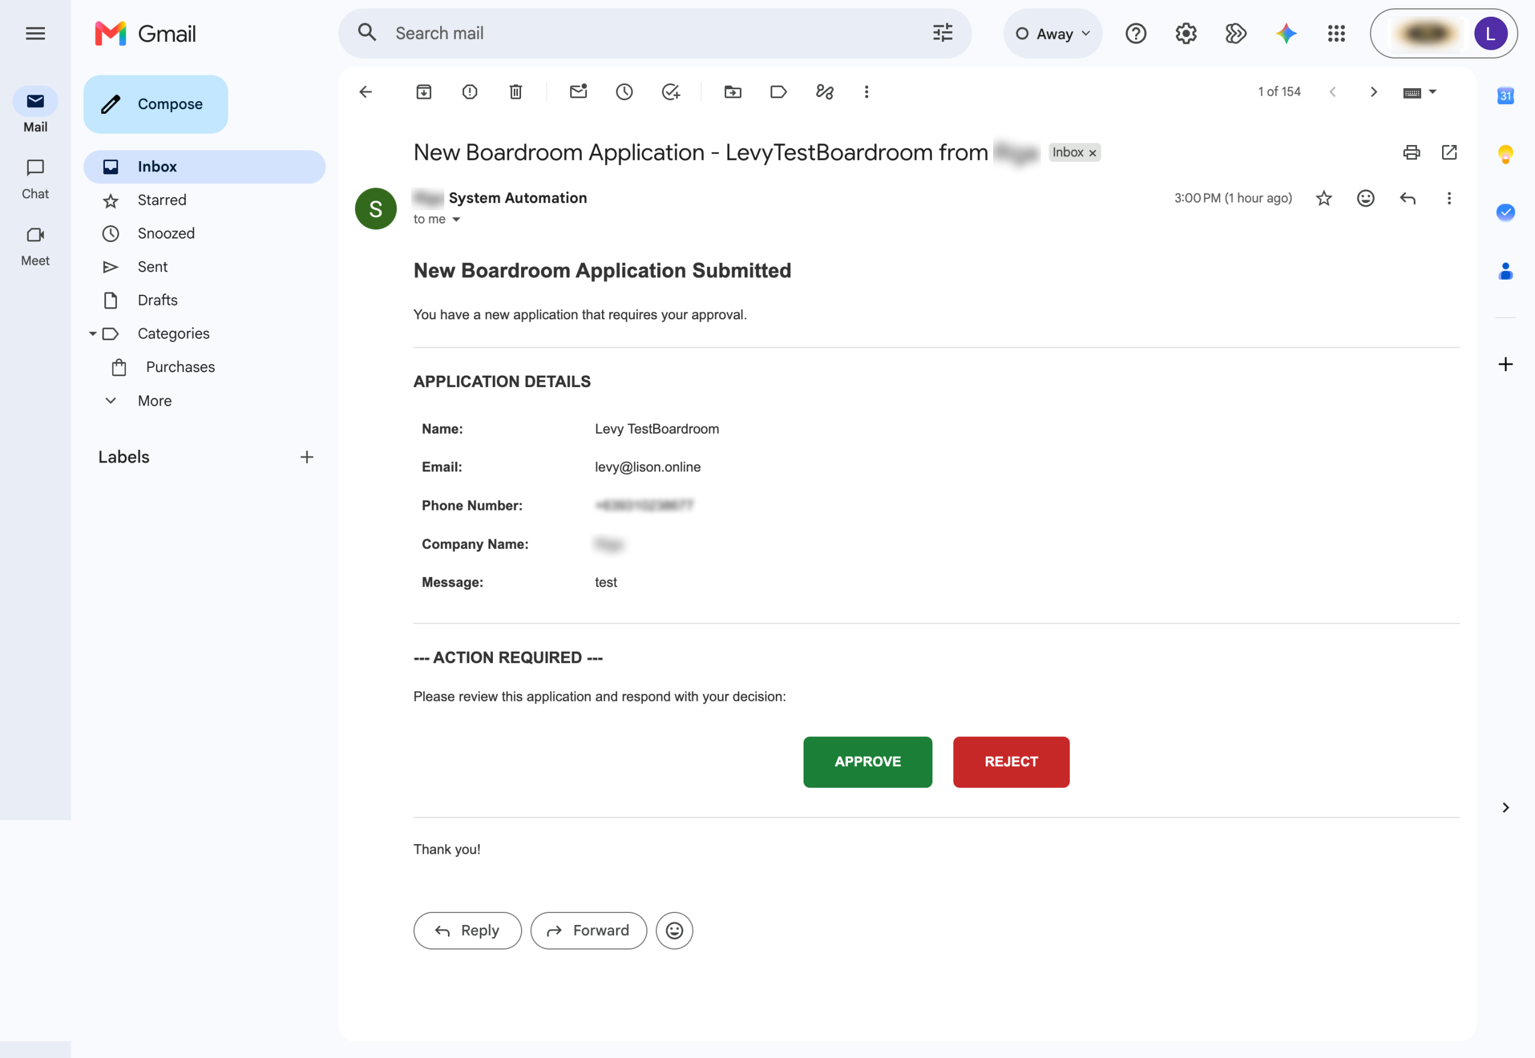The width and height of the screenshot is (1535, 1058).
Task: Open email in a new window
Action: point(1449,152)
